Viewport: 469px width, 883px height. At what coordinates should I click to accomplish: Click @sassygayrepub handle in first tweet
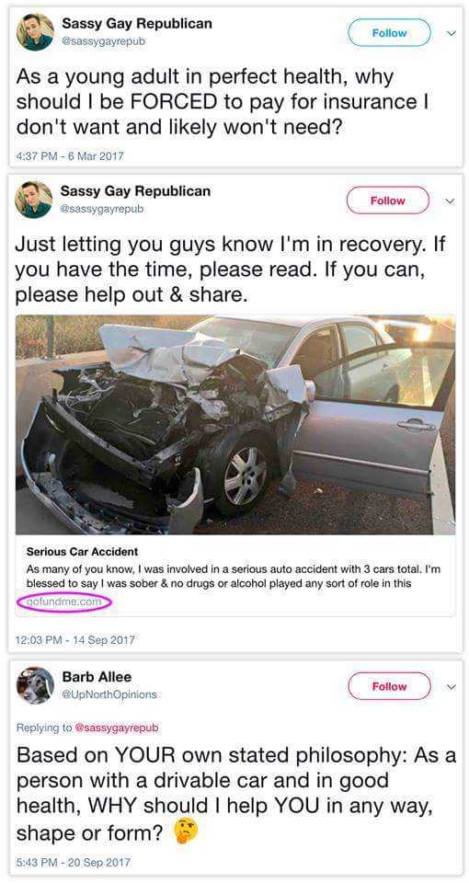coord(104,41)
